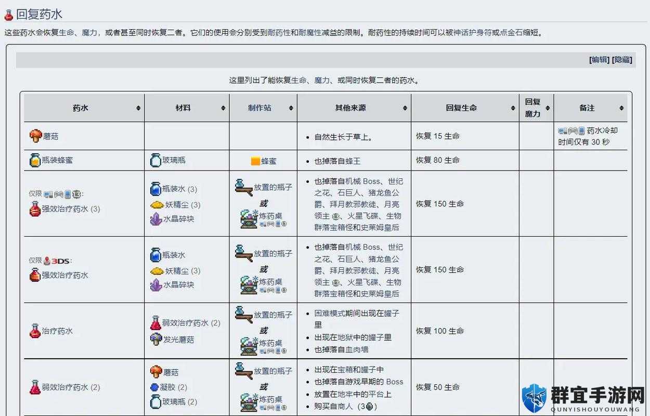This screenshot has width=650, height=416.
Task: Click the recovery potions heading potion icon
Action: click(8, 15)
